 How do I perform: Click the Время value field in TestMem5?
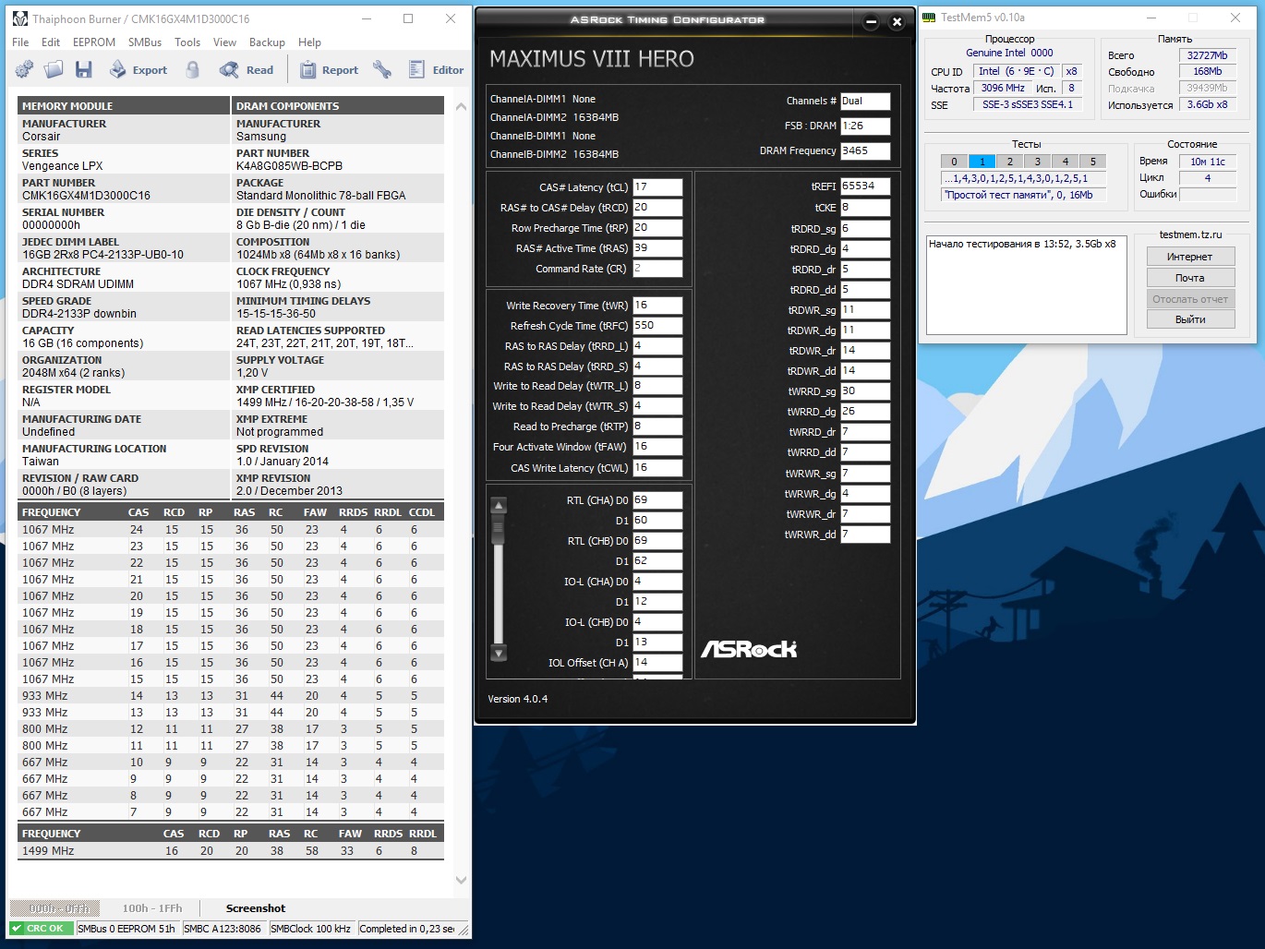tap(1208, 162)
